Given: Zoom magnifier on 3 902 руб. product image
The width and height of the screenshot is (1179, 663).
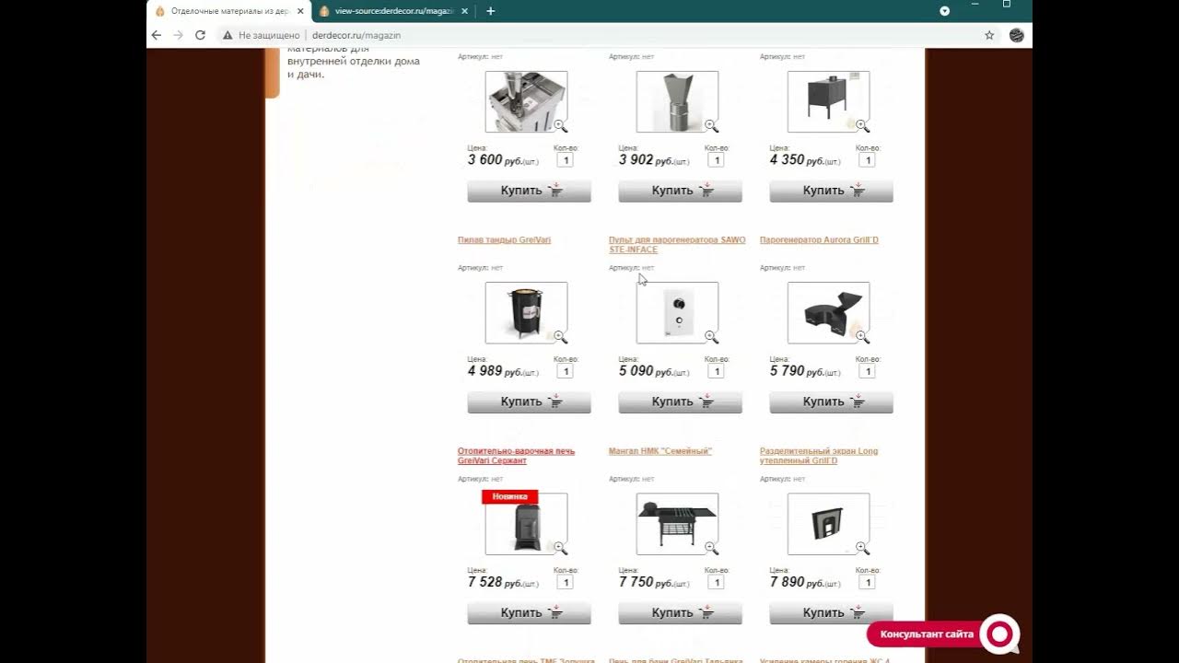Looking at the screenshot, I should pyautogui.click(x=711, y=126).
